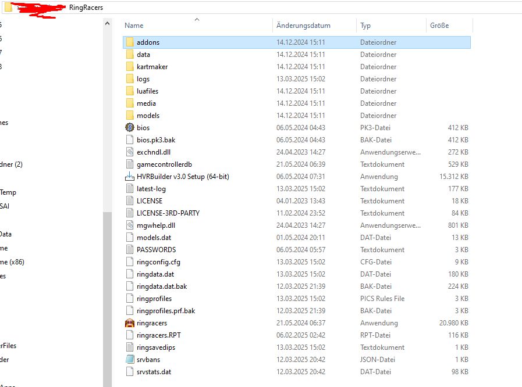The width and height of the screenshot is (522, 387).
Task: Select the ringdata.dat.bak file name
Action: coord(162,286)
